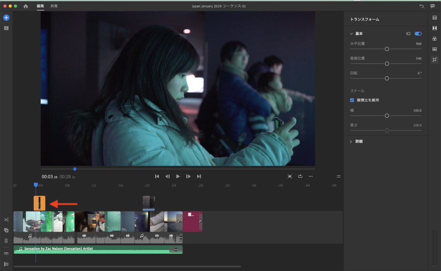Viewport: 441px width, 271px height.
Task: Uncheck the 縦横比を維持 checkbox
Action: pyautogui.click(x=352, y=100)
